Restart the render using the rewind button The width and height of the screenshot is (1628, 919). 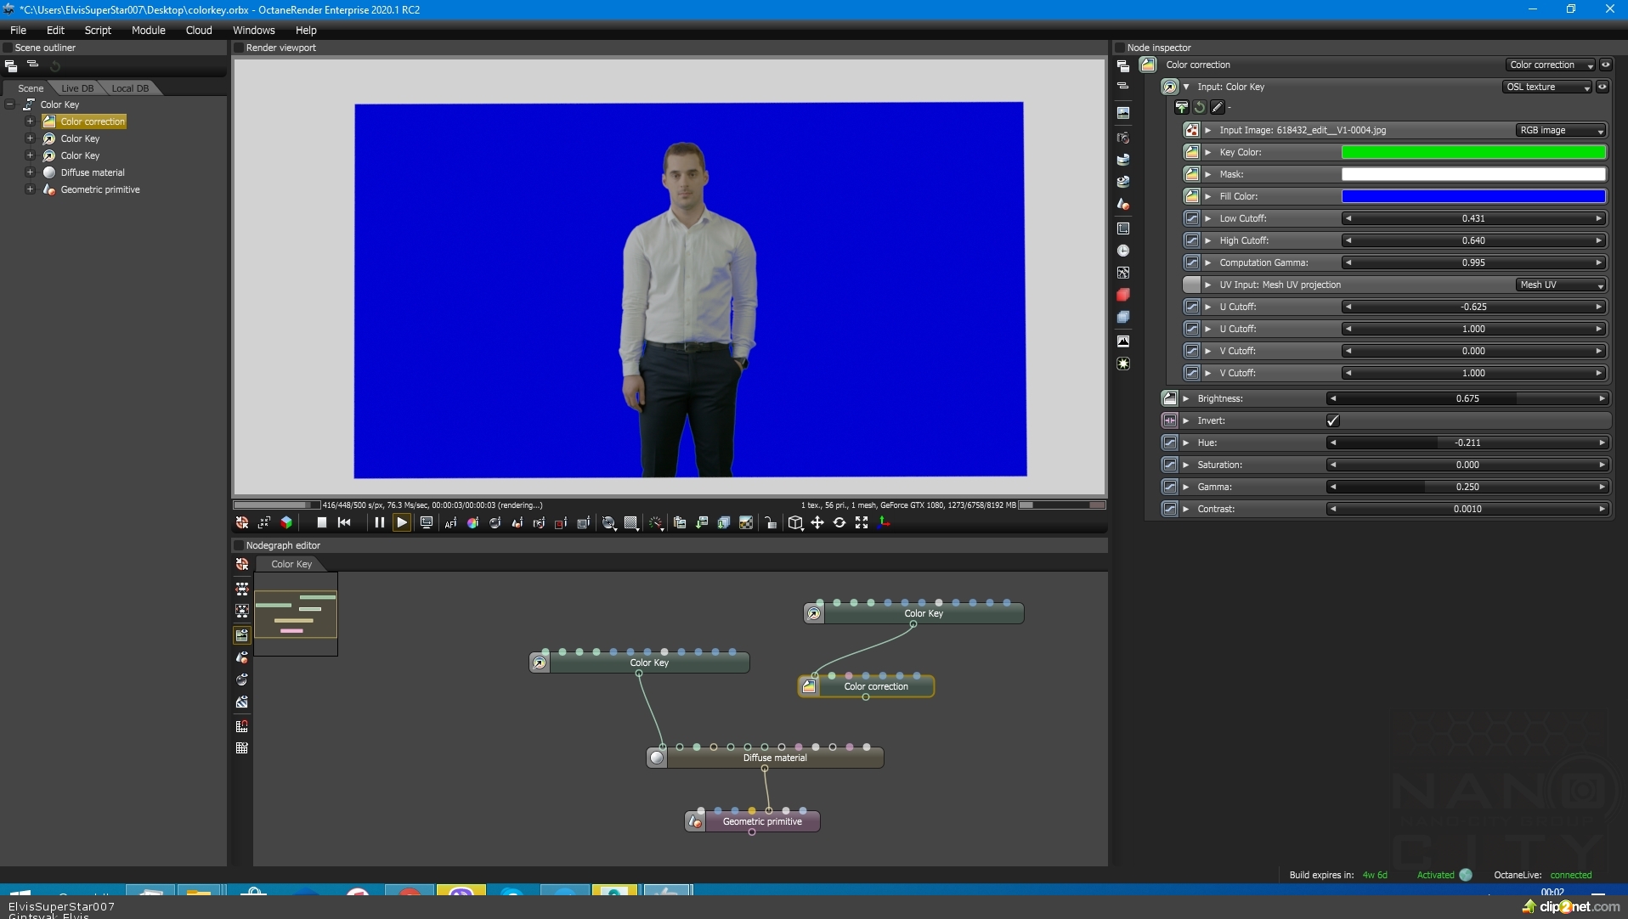[344, 523]
